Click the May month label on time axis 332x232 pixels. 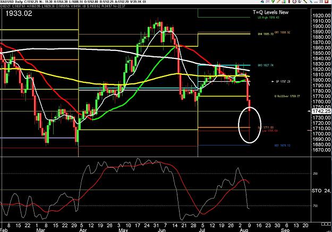[123, 230]
